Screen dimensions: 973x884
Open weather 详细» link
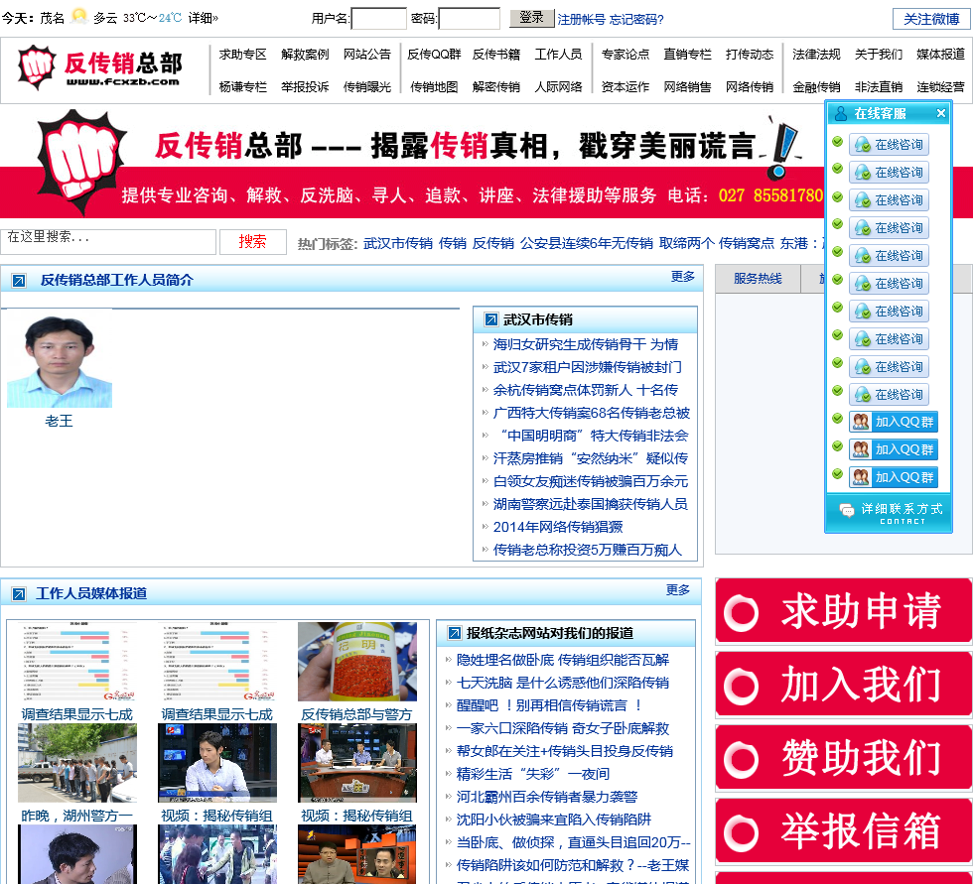(x=203, y=18)
